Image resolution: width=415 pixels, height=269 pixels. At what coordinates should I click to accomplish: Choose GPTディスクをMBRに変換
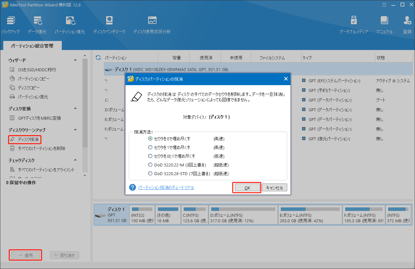35,118
